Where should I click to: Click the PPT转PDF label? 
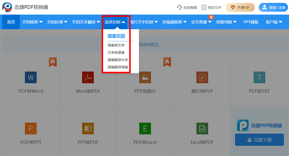[x=88, y=142]
